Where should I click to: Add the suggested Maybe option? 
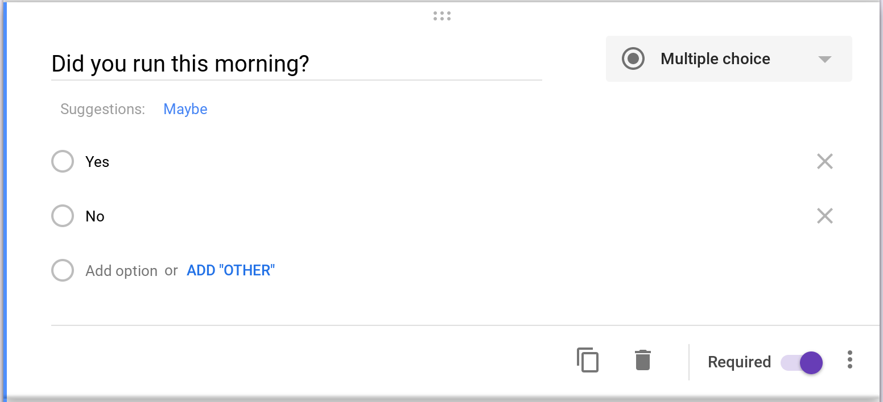pyautogui.click(x=185, y=109)
